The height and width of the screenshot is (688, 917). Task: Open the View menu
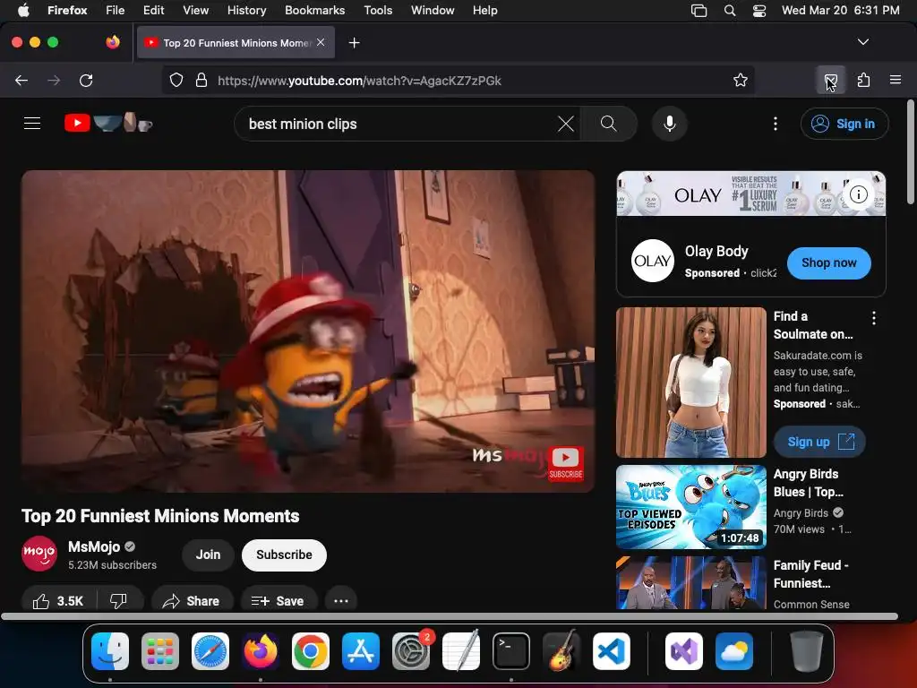[x=195, y=11]
